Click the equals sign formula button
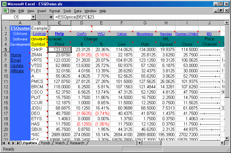 coord(51,17)
